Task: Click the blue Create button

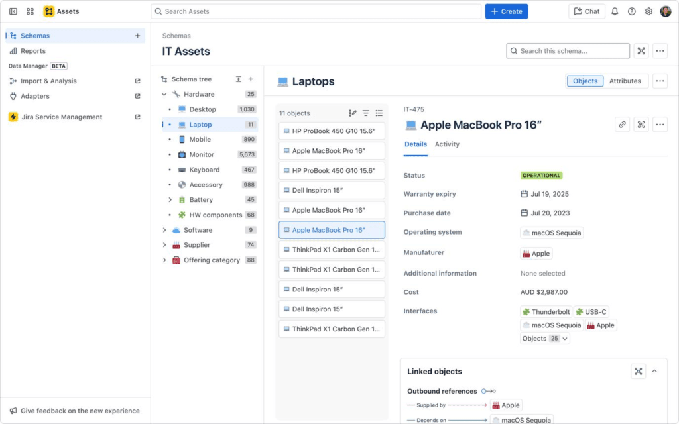Action: 506,11
